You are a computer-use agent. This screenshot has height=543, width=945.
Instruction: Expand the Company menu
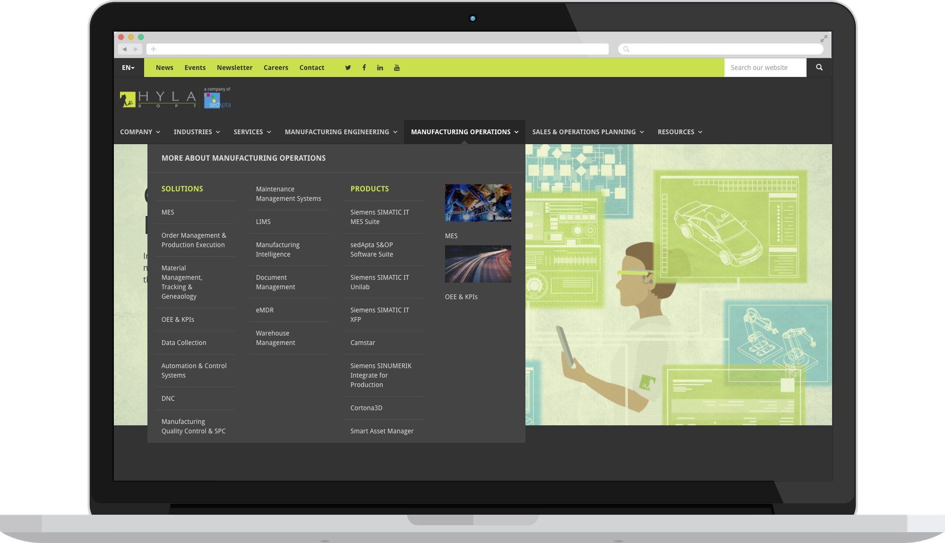pyautogui.click(x=140, y=132)
